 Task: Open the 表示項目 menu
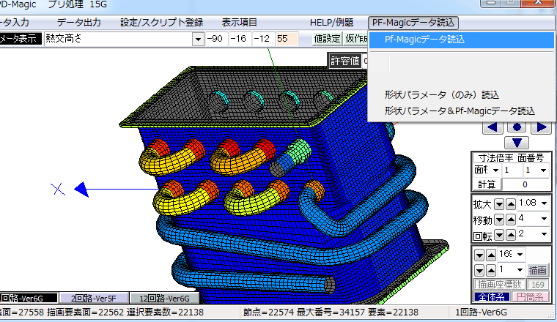240,23
